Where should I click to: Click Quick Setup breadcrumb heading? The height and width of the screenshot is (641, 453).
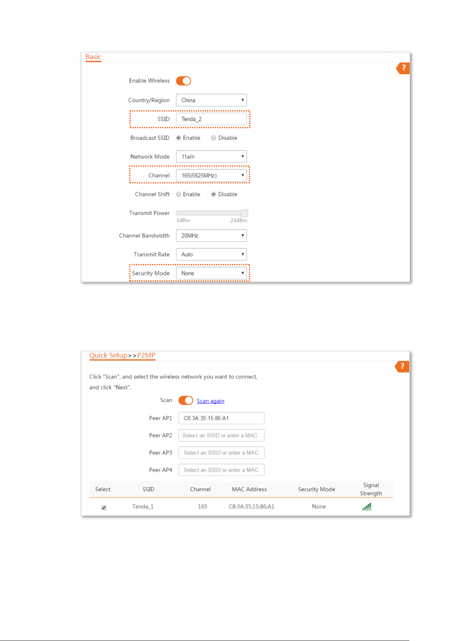(x=108, y=355)
